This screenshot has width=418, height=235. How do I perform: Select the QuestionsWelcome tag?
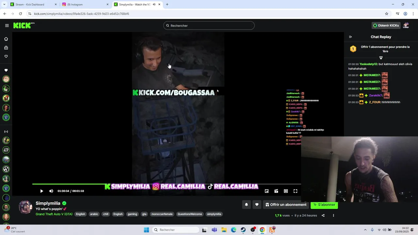190,214
